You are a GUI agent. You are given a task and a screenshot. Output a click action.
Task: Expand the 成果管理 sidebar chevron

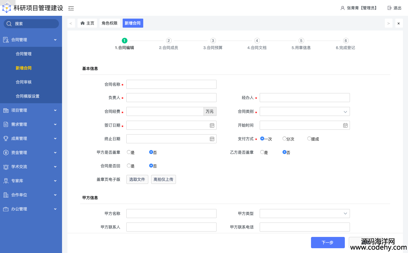pos(55,138)
